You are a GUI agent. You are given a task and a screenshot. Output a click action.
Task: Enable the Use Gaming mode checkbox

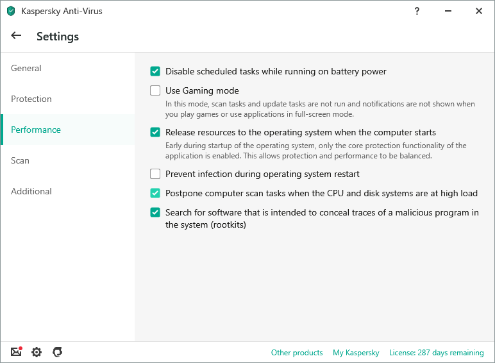coord(155,90)
